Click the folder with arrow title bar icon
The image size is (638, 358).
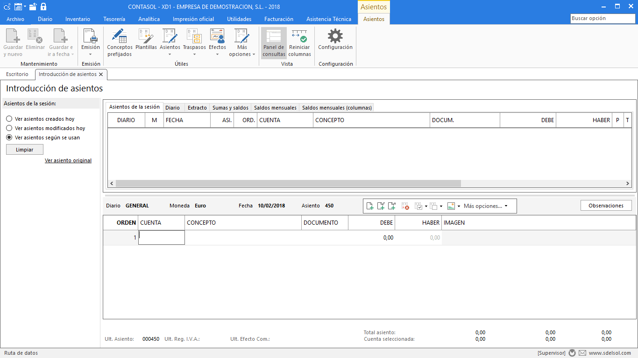tap(33, 7)
